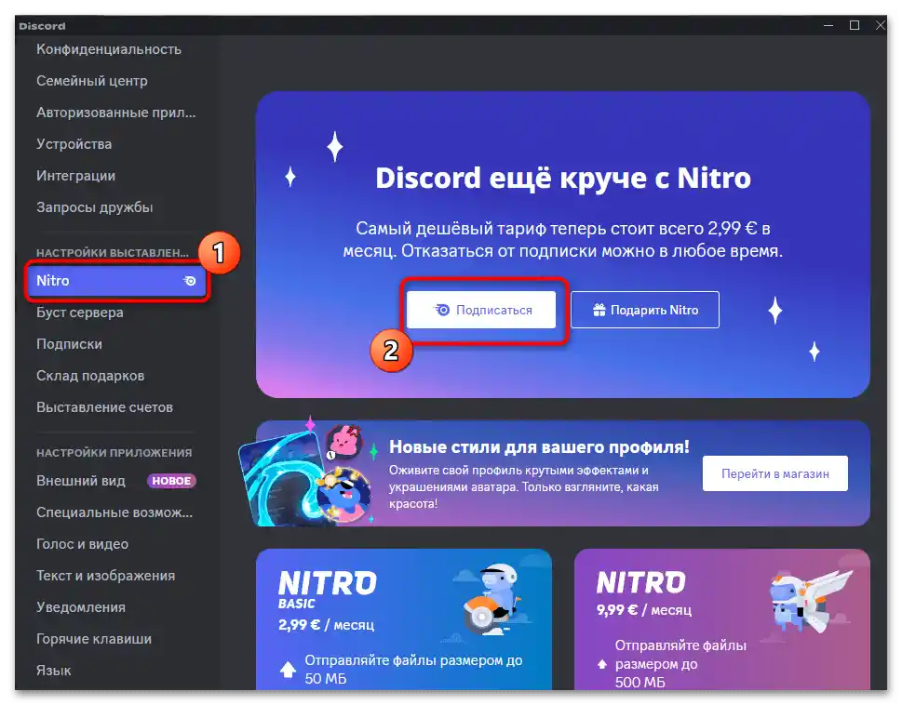Click the Nitro icon in the sidebar row

click(x=190, y=281)
